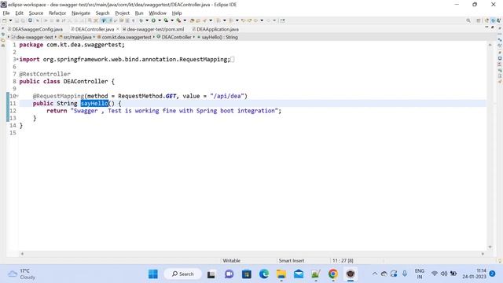Screen dimensions: 503x283
Task: Open the Windows Start menu
Action: coord(153,274)
